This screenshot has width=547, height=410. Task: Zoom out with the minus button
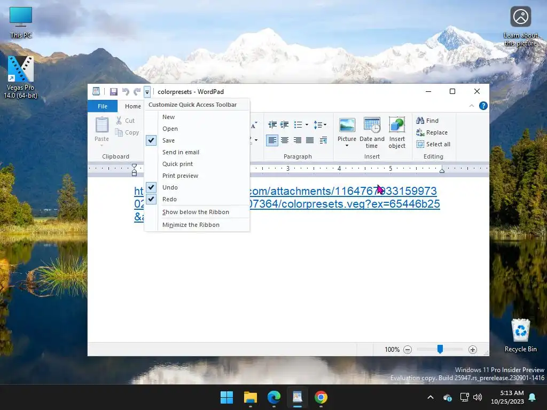(408, 349)
